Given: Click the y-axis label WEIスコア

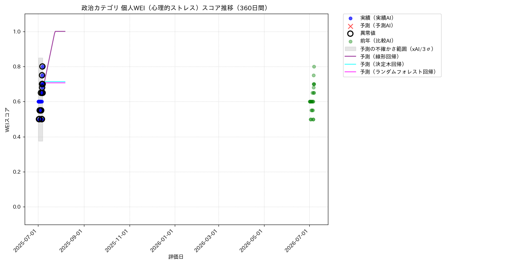Looking at the screenshot, I should 8,120.
